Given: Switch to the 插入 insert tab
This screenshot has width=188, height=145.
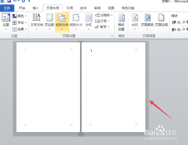Looking at the screenshot, I should 36,8.
